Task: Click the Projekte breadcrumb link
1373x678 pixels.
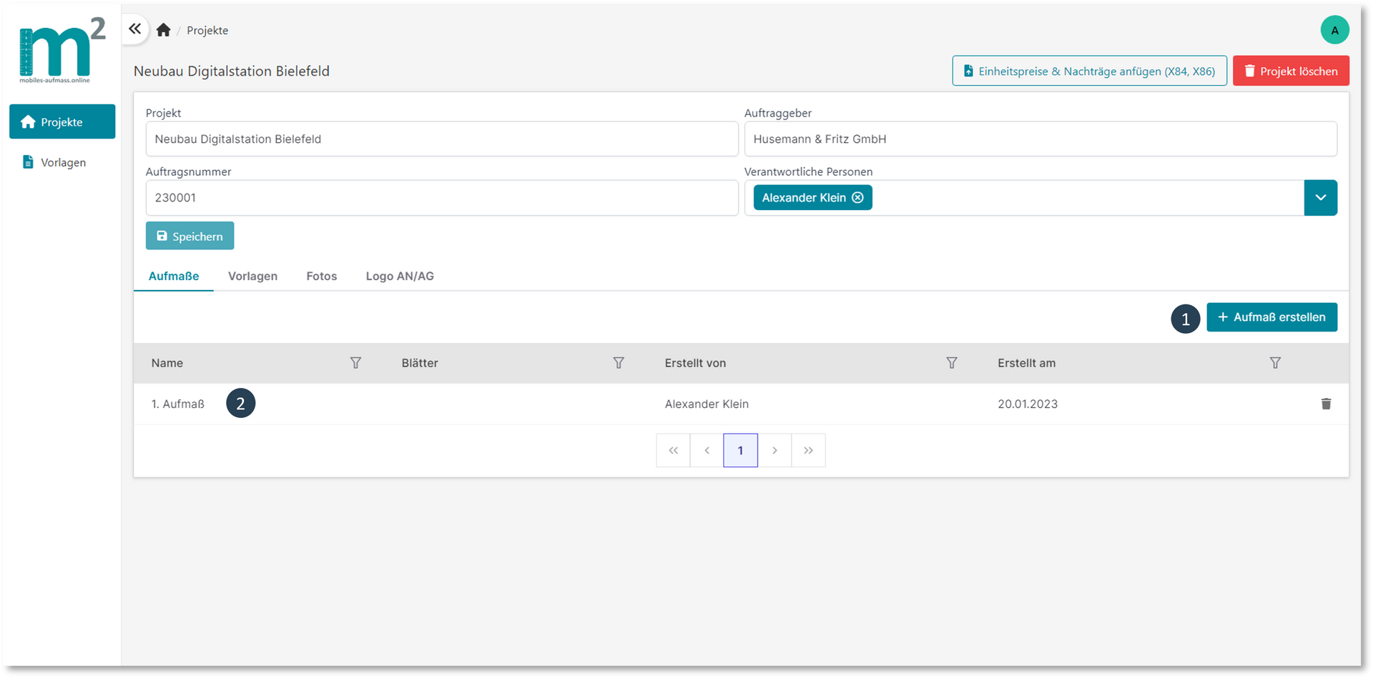Action: (207, 30)
